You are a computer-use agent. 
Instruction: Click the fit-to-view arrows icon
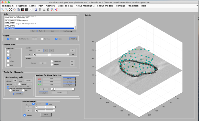[11, 10]
